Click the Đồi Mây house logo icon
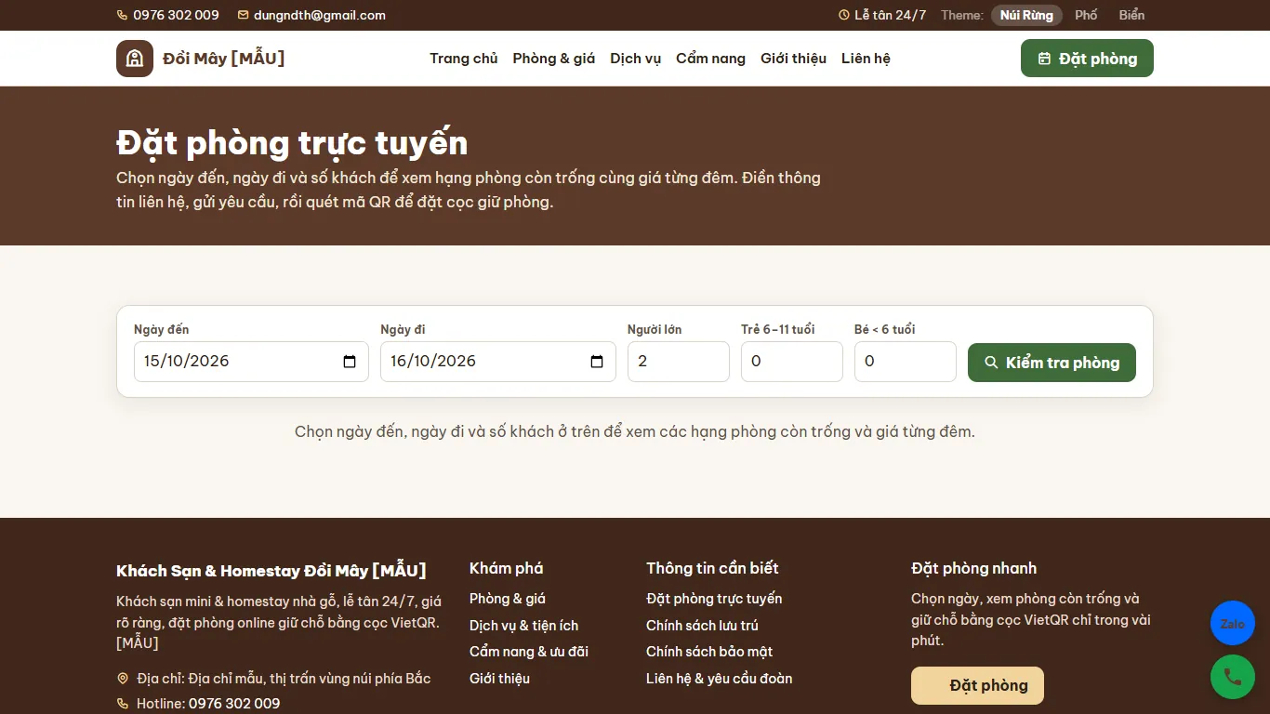Screen dimensions: 1270x714 (x=135, y=59)
